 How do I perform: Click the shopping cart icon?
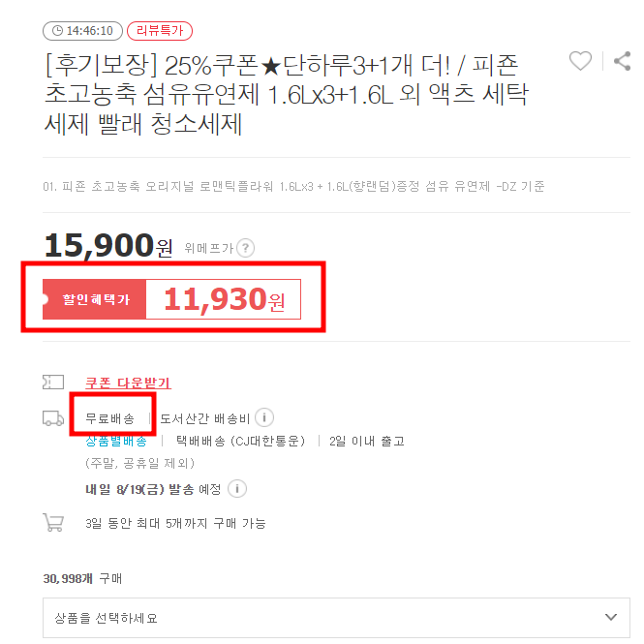53,522
